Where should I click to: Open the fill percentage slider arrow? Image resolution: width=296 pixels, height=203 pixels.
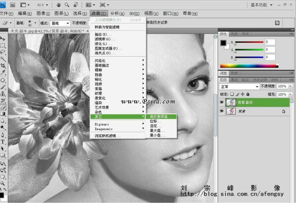[x=290, y=94]
